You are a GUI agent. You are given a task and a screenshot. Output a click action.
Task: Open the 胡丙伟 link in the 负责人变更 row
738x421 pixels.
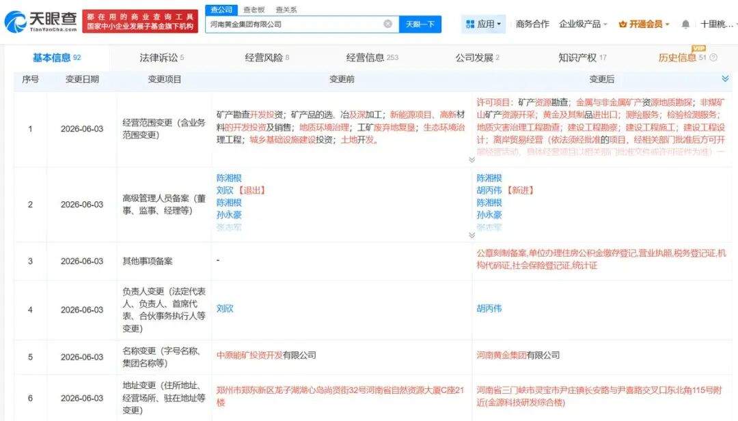(489, 308)
